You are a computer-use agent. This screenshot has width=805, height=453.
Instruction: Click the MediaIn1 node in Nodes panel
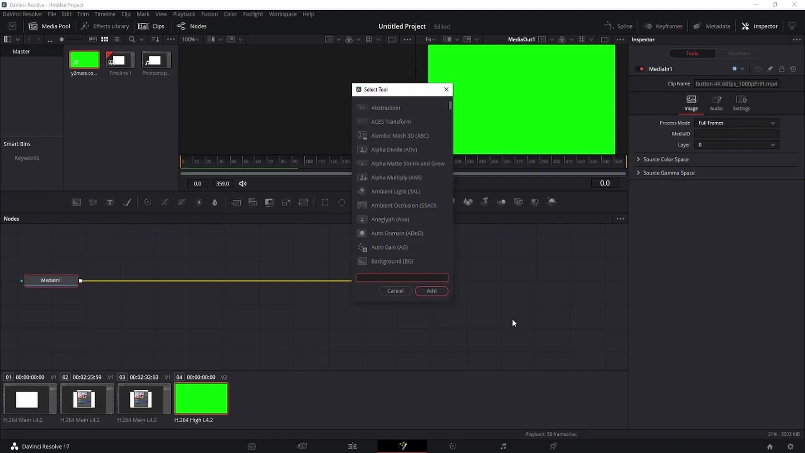[51, 280]
